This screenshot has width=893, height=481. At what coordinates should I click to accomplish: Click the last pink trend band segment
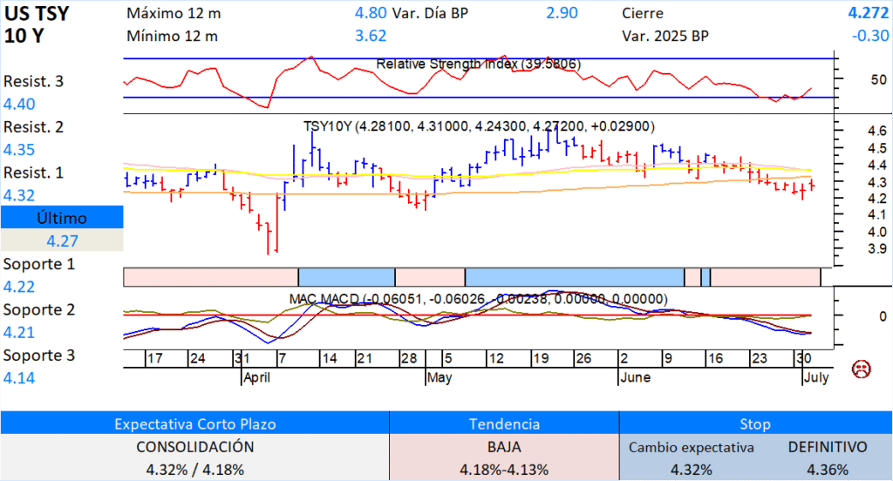766,277
